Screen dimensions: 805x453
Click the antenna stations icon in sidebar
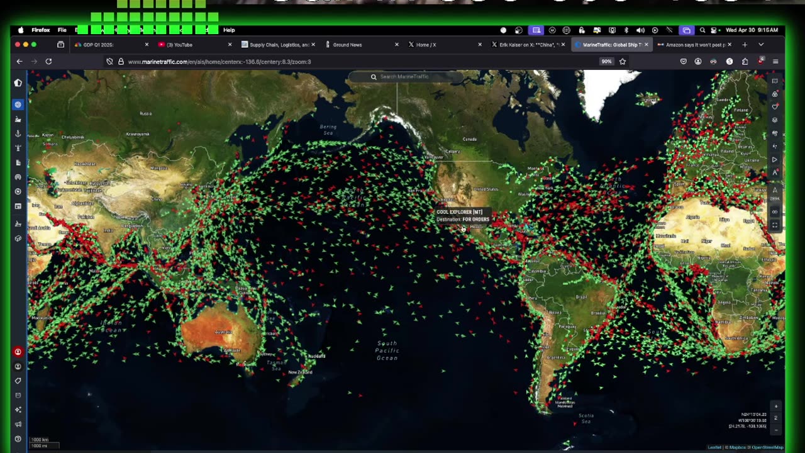pos(18,177)
